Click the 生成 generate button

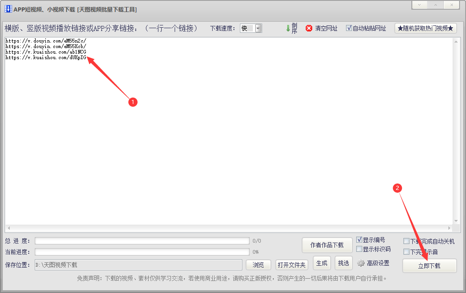coord(321,263)
